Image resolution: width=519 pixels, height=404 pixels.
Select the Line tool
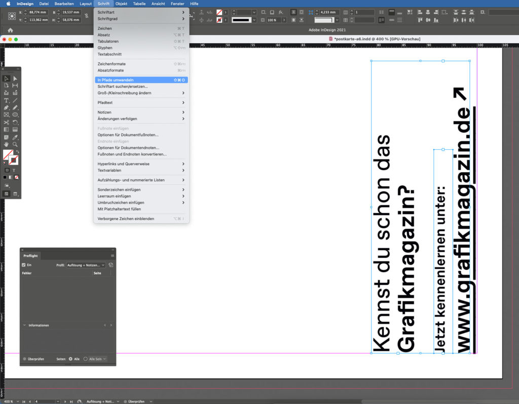tap(15, 100)
